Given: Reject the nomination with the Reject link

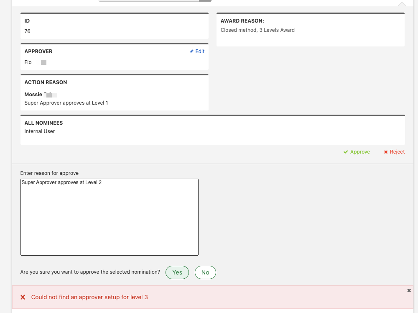Looking at the screenshot, I should pyautogui.click(x=394, y=152).
